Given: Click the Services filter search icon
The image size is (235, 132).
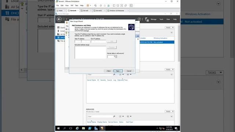Looking at the screenshot, I should click(x=114, y=116).
